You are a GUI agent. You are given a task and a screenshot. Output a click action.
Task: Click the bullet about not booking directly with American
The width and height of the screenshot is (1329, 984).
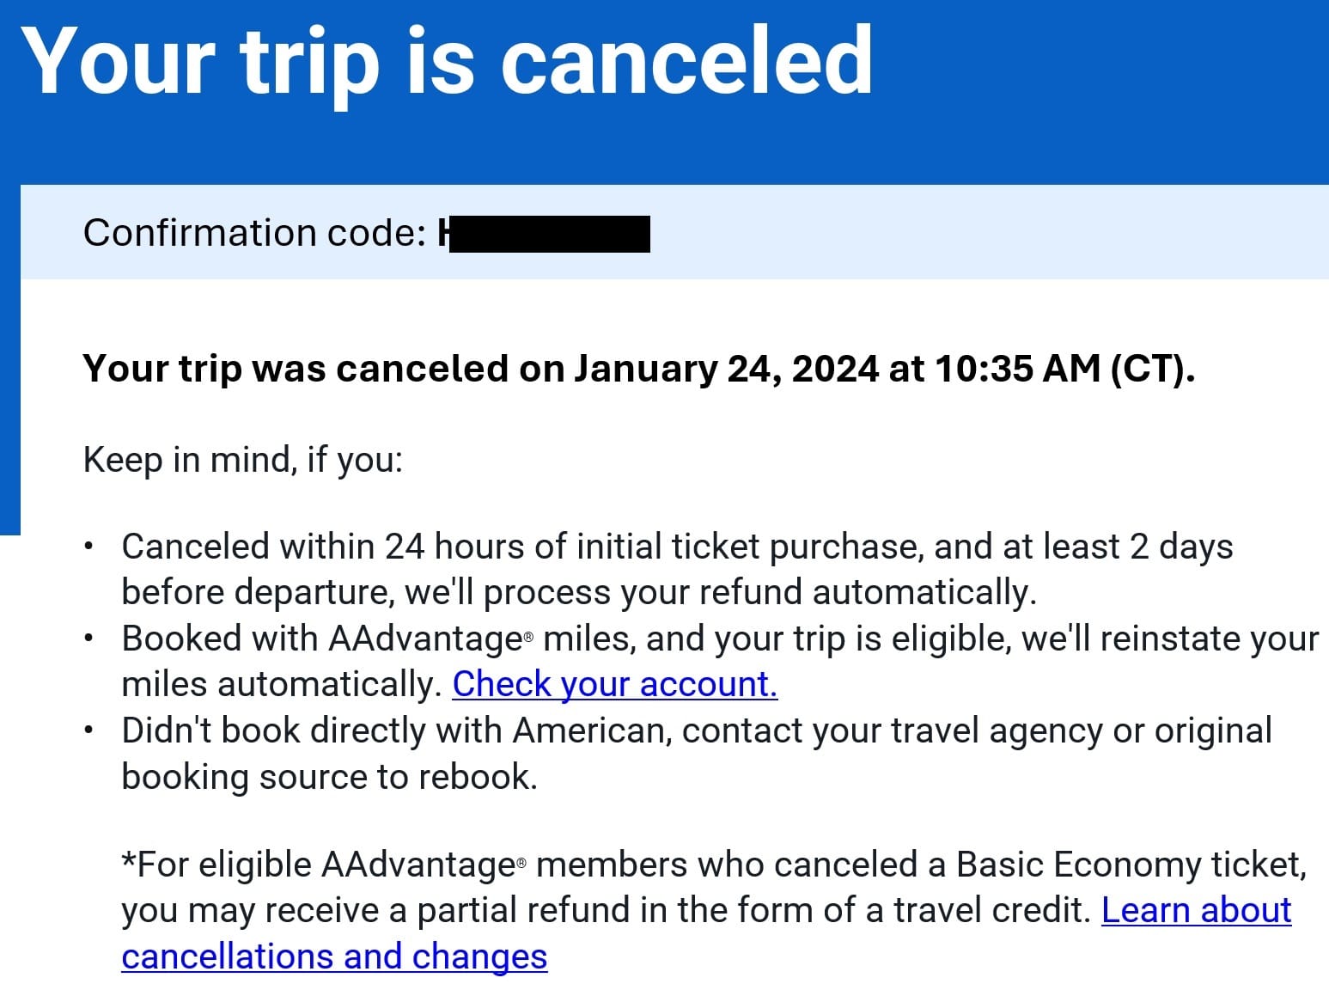pos(697,753)
